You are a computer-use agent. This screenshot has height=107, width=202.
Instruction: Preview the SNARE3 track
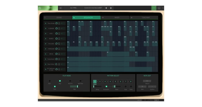(x=46, y=39)
